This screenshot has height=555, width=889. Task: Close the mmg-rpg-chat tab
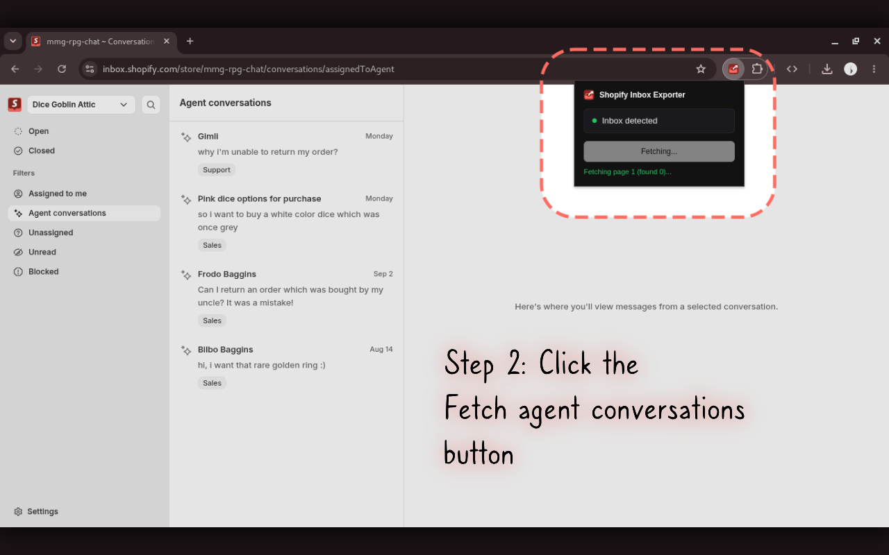click(167, 41)
